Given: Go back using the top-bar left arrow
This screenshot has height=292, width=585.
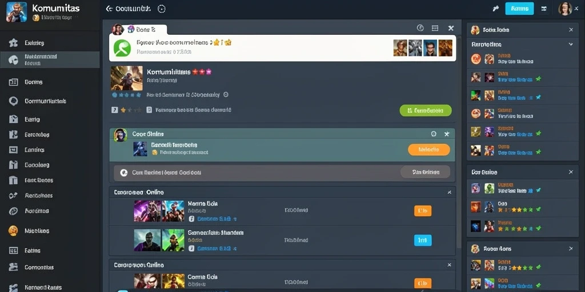Looking at the screenshot, I should click(109, 9).
